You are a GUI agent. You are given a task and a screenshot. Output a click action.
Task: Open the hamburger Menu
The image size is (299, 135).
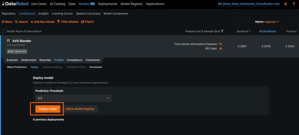coord(7,22)
